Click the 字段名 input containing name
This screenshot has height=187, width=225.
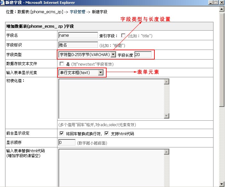pyautogui.click(x=78, y=35)
